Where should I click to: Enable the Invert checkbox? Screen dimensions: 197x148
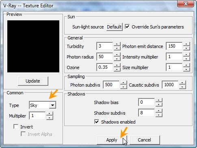[x=16, y=127]
